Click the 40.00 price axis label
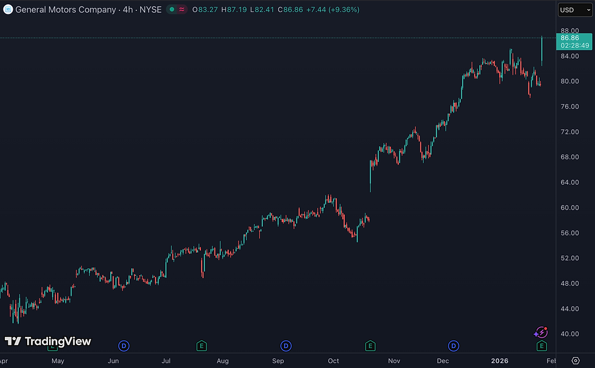This screenshot has width=595, height=368. (x=569, y=334)
